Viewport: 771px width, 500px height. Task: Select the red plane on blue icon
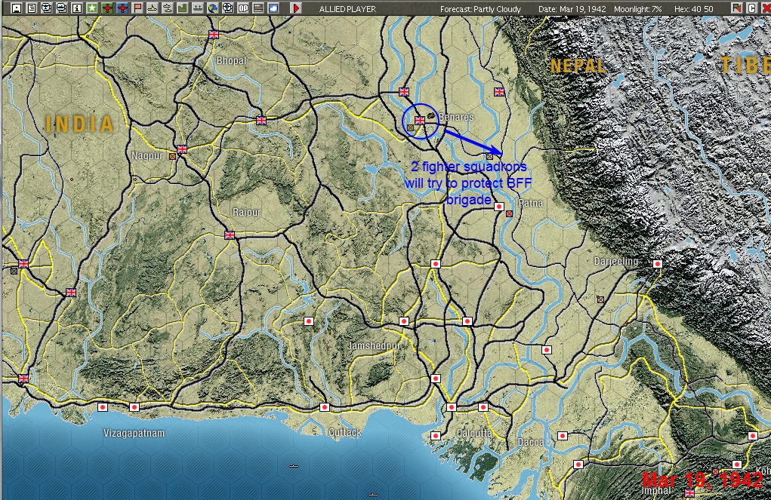(x=122, y=8)
